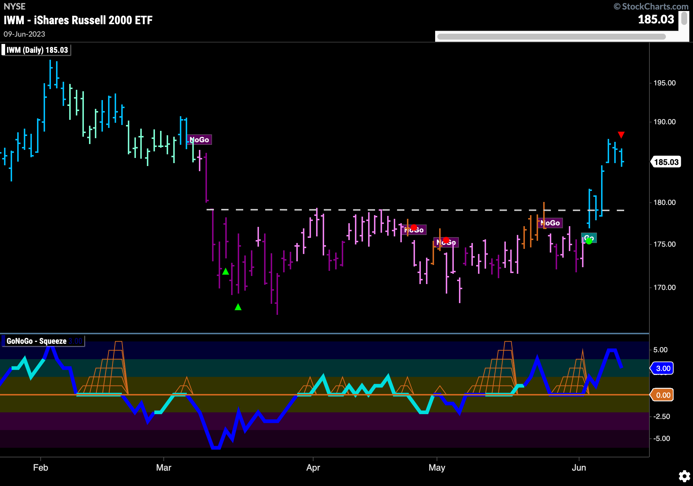
Task: Click the green up-triangle near 172 price level
Action: (x=226, y=271)
